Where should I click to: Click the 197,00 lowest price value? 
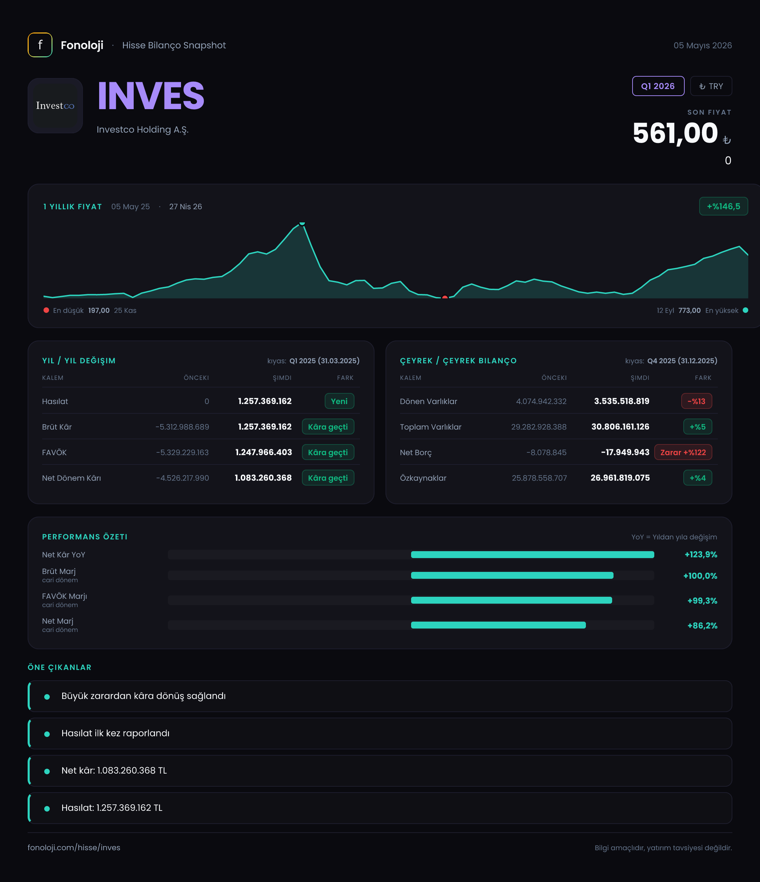pos(98,310)
